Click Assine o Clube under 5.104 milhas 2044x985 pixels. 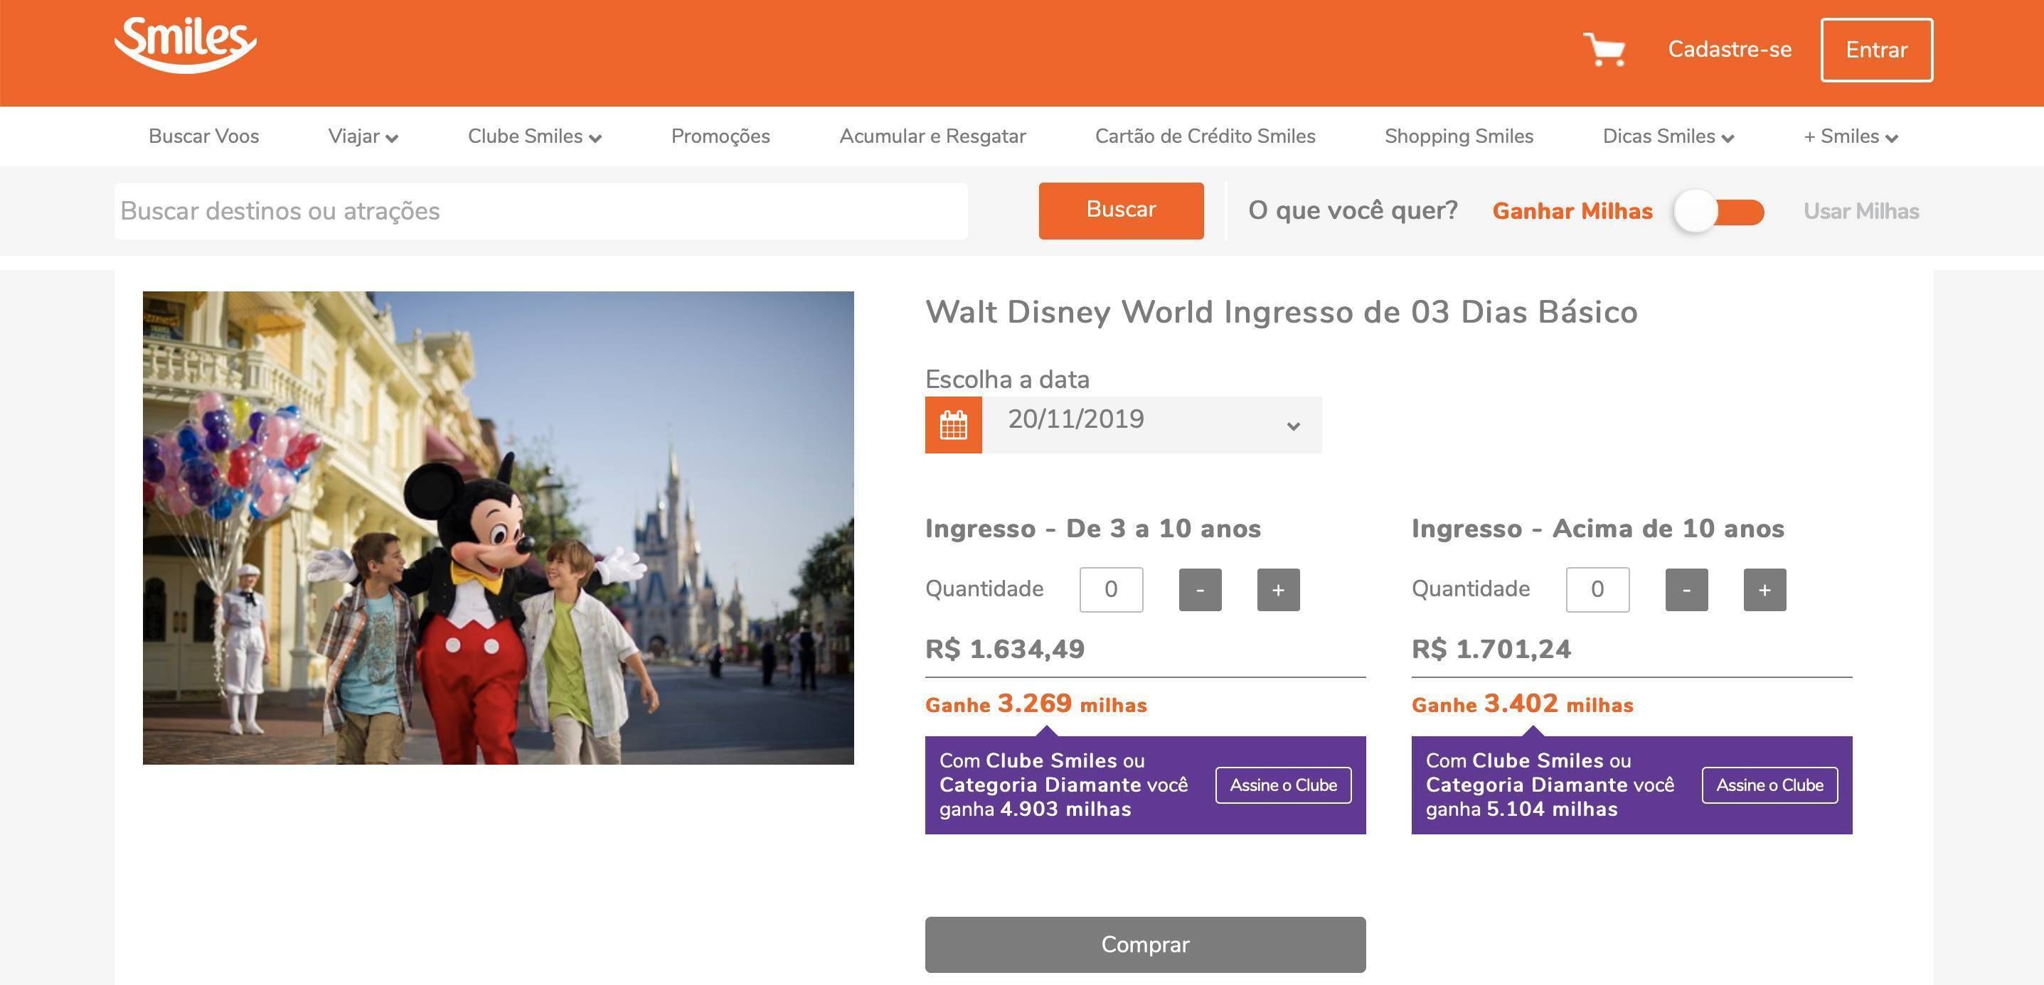click(x=1769, y=785)
